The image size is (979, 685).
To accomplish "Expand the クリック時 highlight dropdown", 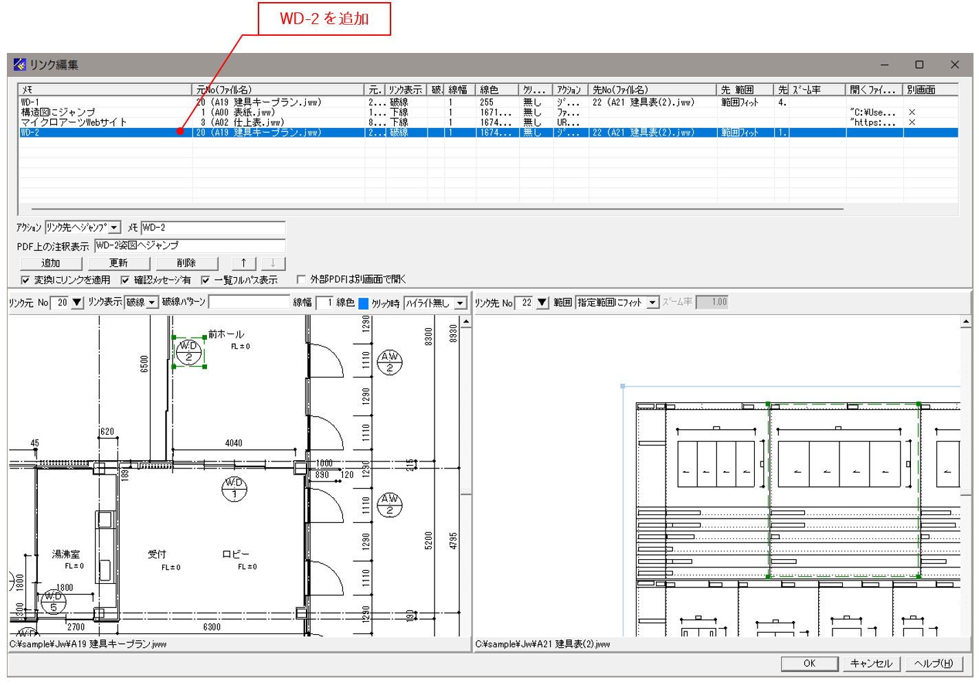I will point(460,303).
